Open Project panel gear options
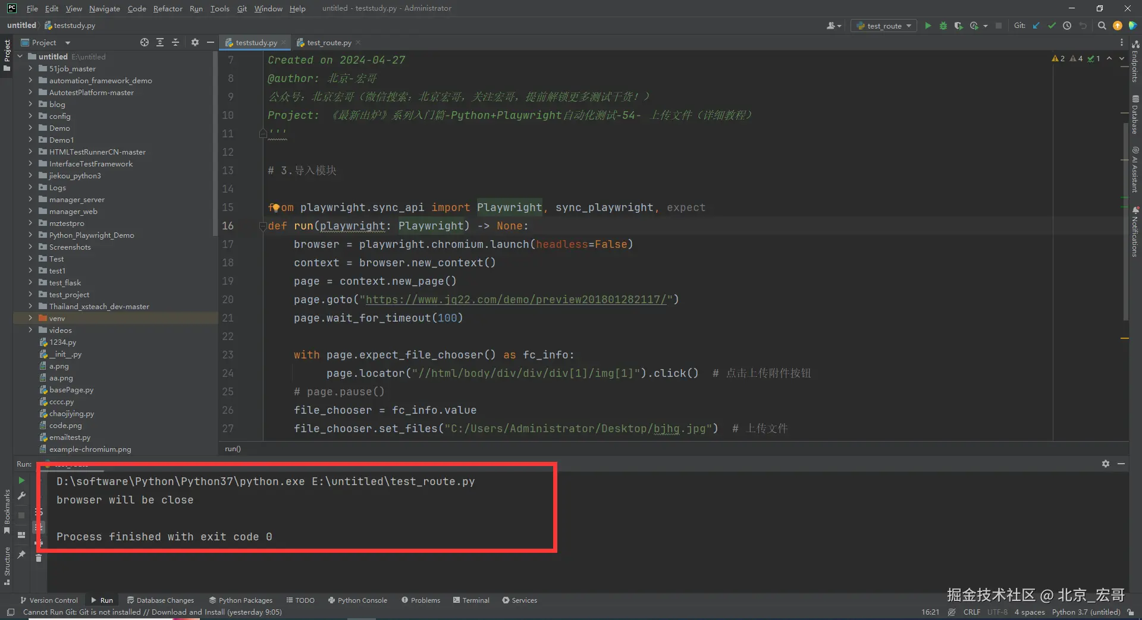 click(x=195, y=42)
